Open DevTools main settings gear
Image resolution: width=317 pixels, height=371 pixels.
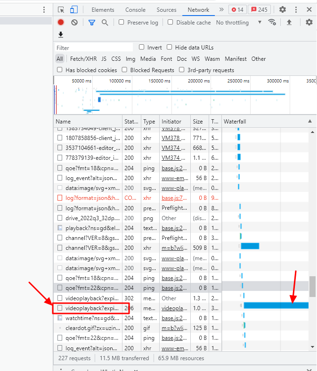coord(283,9)
